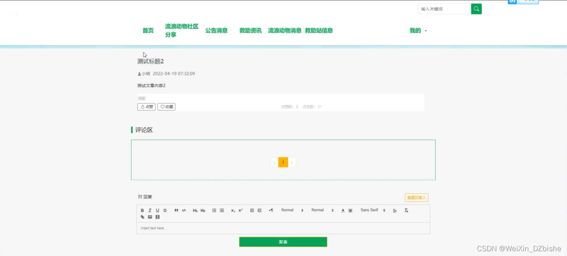567x256 pixels.
Task: Favorite the article with 收藏 button
Action: click(166, 107)
